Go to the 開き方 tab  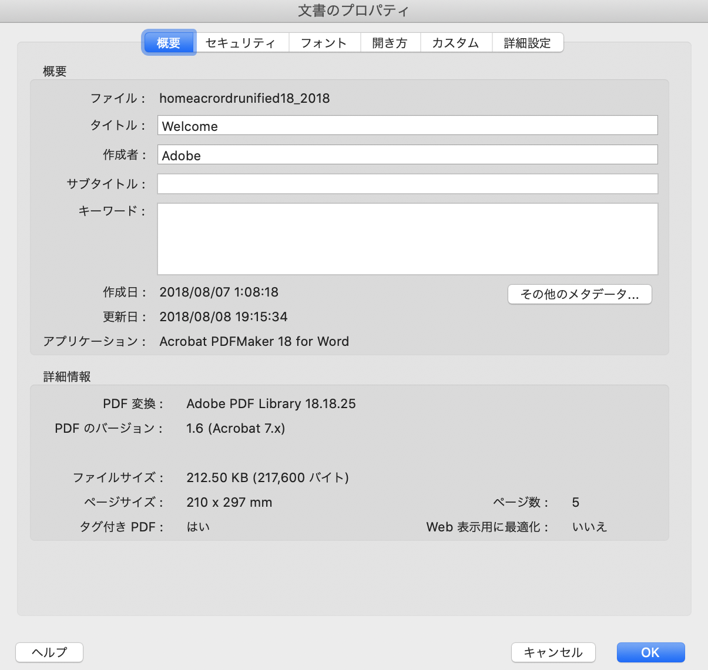390,43
